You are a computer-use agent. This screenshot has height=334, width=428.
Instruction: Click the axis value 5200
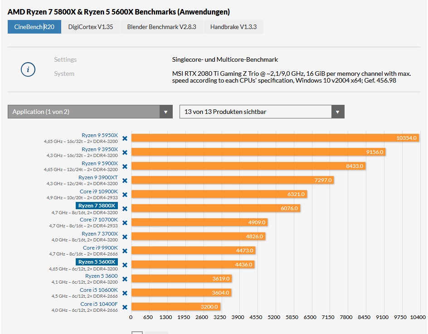click(x=274, y=317)
